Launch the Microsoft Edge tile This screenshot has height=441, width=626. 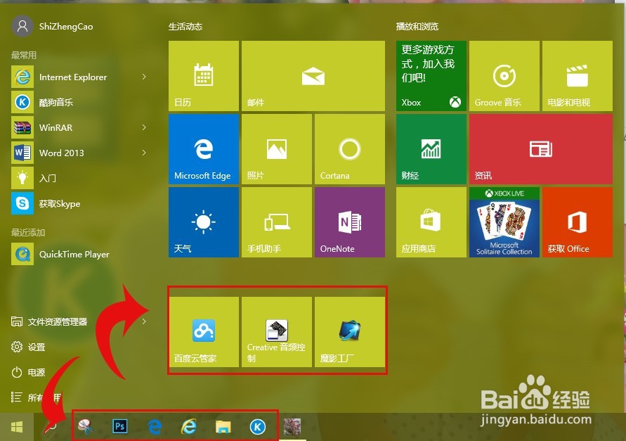204,149
